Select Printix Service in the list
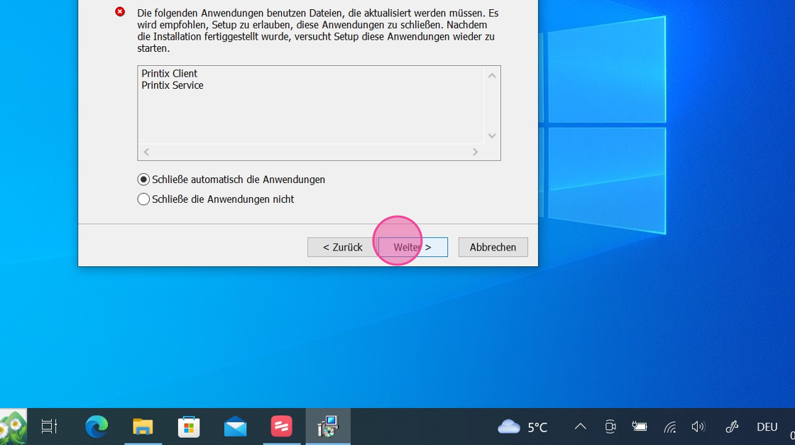Image resolution: width=795 pixels, height=445 pixels. [172, 85]
